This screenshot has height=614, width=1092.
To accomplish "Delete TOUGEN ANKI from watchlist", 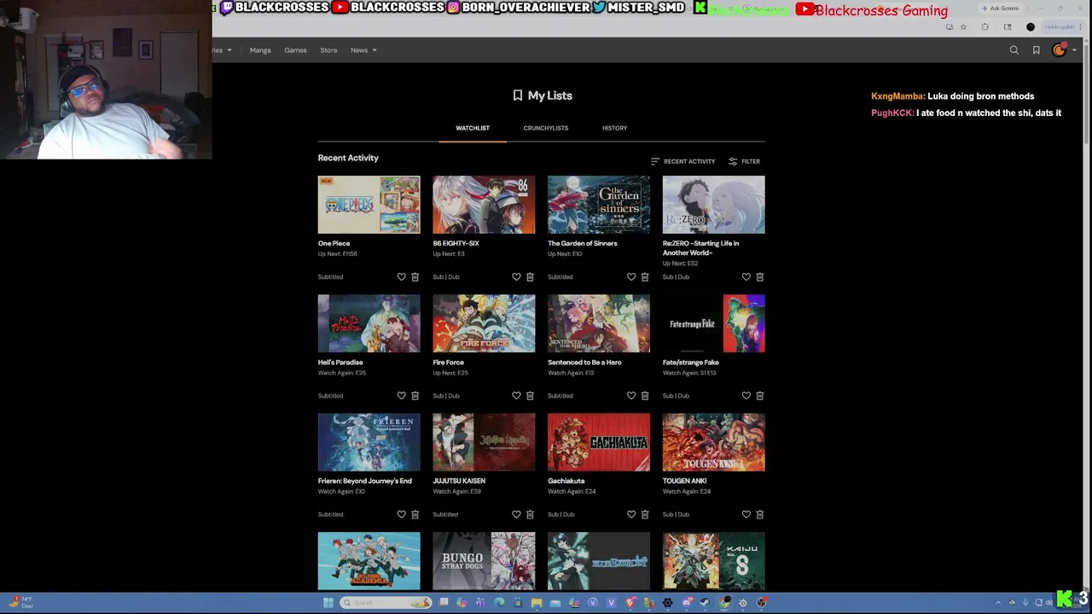I will coord(759,514).
